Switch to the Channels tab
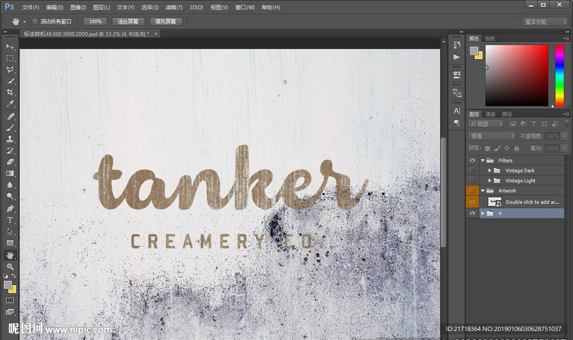The width and height of the screenshot is (573, 340). (490, 114)
